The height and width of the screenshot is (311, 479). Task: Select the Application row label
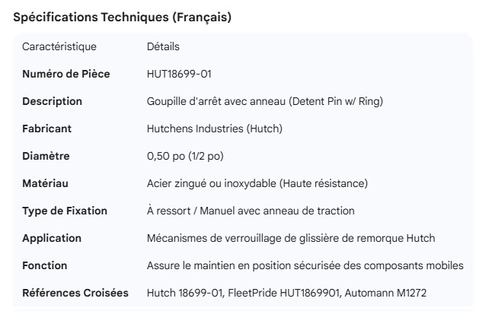coord(52,238)
